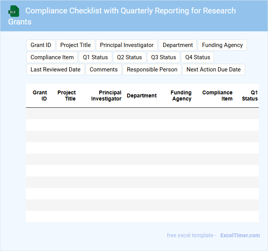Select the Grant ID tag
Screen dimensions: 268x251
tap(41, 45)
